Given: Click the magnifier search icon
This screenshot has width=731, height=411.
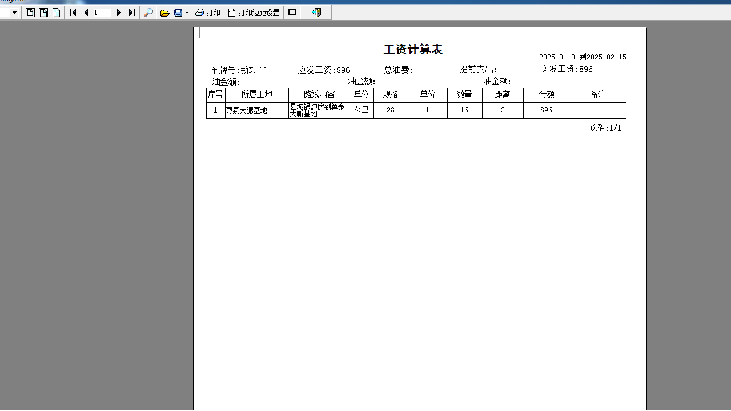Looking at the screenshot, I should click(x=148, y=13).
